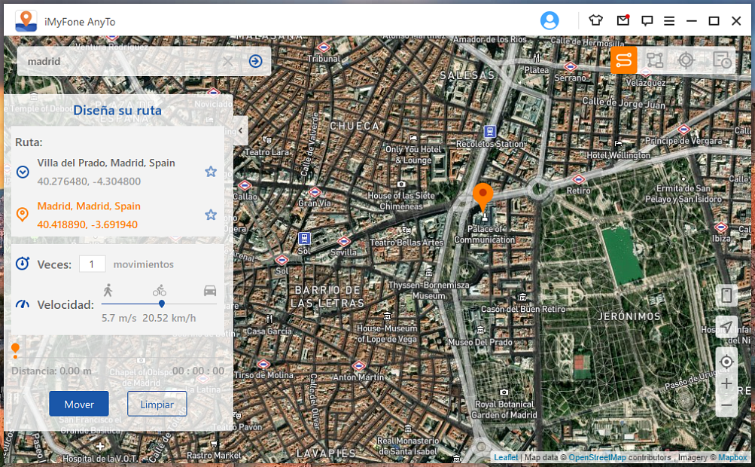The height and width of the screenshot is (467, 755).
Task: Choose cycling speed icon
Action: pyautogui.click(x=160, y=290)
